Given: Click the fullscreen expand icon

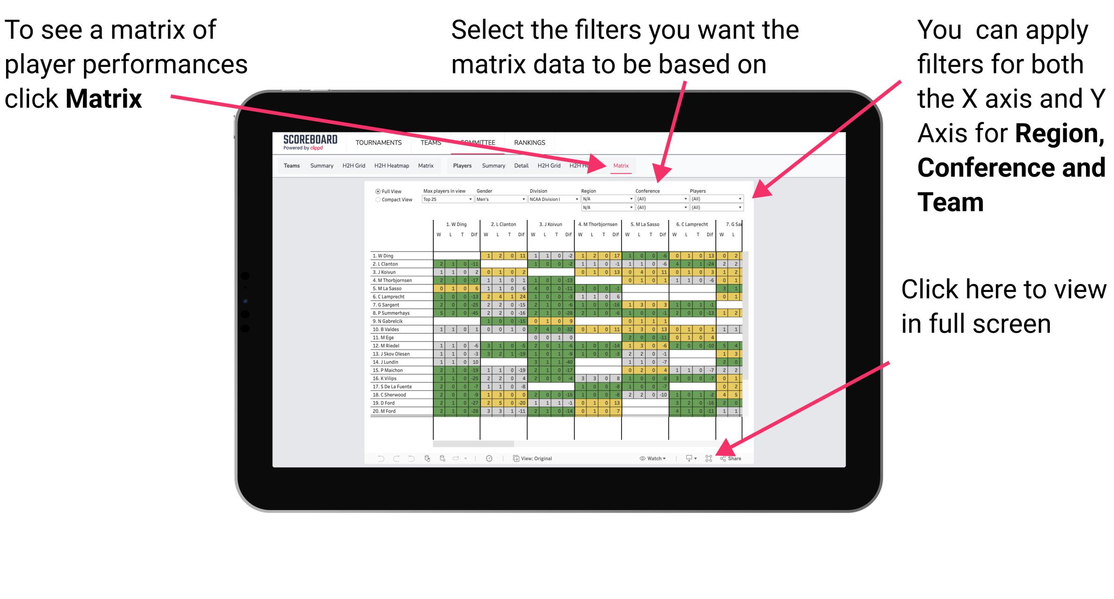Looking at the screenshot, I should pos(711,457).
